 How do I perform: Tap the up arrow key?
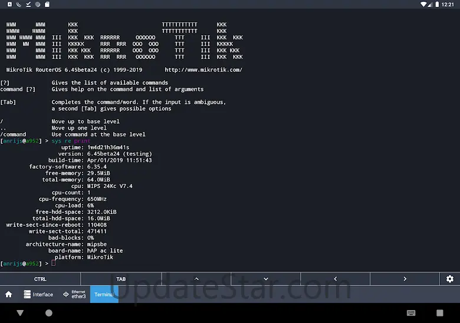click(x=196, y=279)
